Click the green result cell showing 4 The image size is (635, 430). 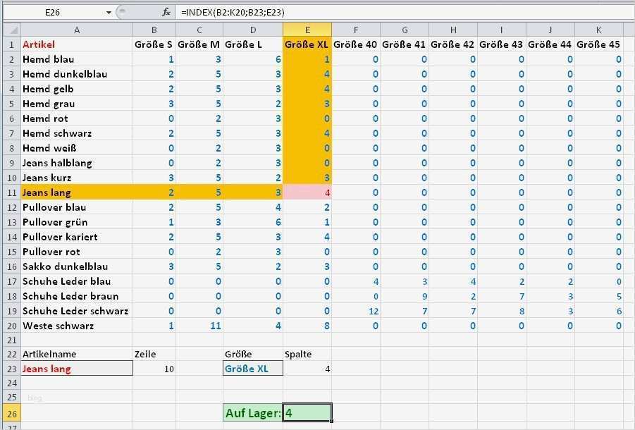(307, 412)
